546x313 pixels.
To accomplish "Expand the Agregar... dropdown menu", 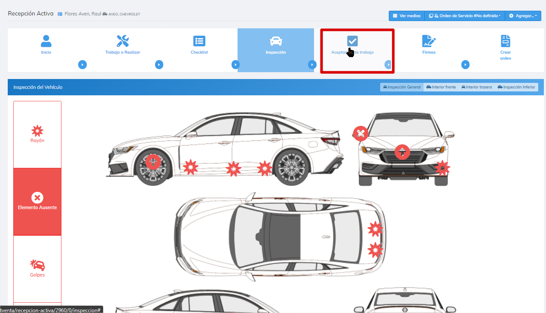I will (x=523, y=16).
